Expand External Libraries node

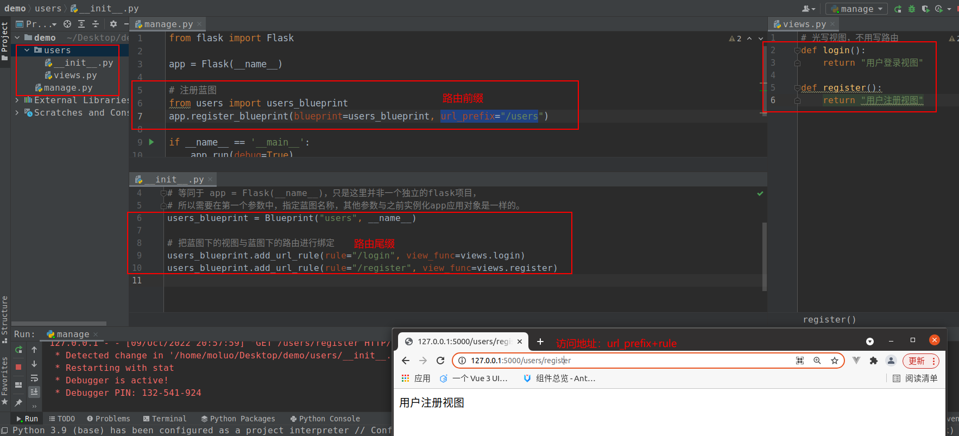point(17,100)
